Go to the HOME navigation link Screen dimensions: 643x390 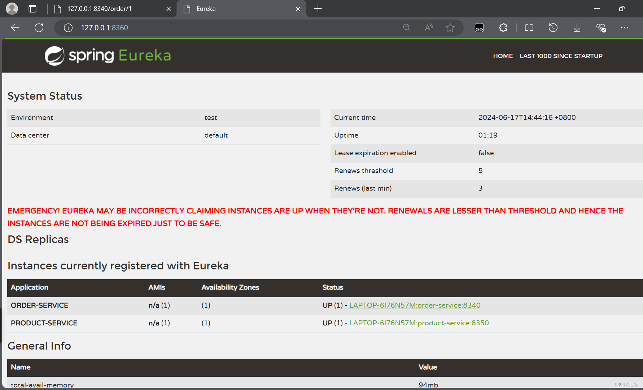point(503,56)
